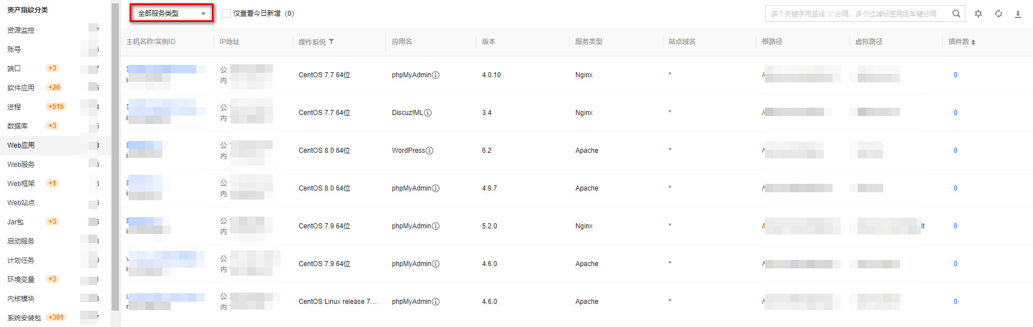Show info for phpMyAdmin version 4.9.7
The height and width of the screenshot is (327, 1033).
point(436,188)
